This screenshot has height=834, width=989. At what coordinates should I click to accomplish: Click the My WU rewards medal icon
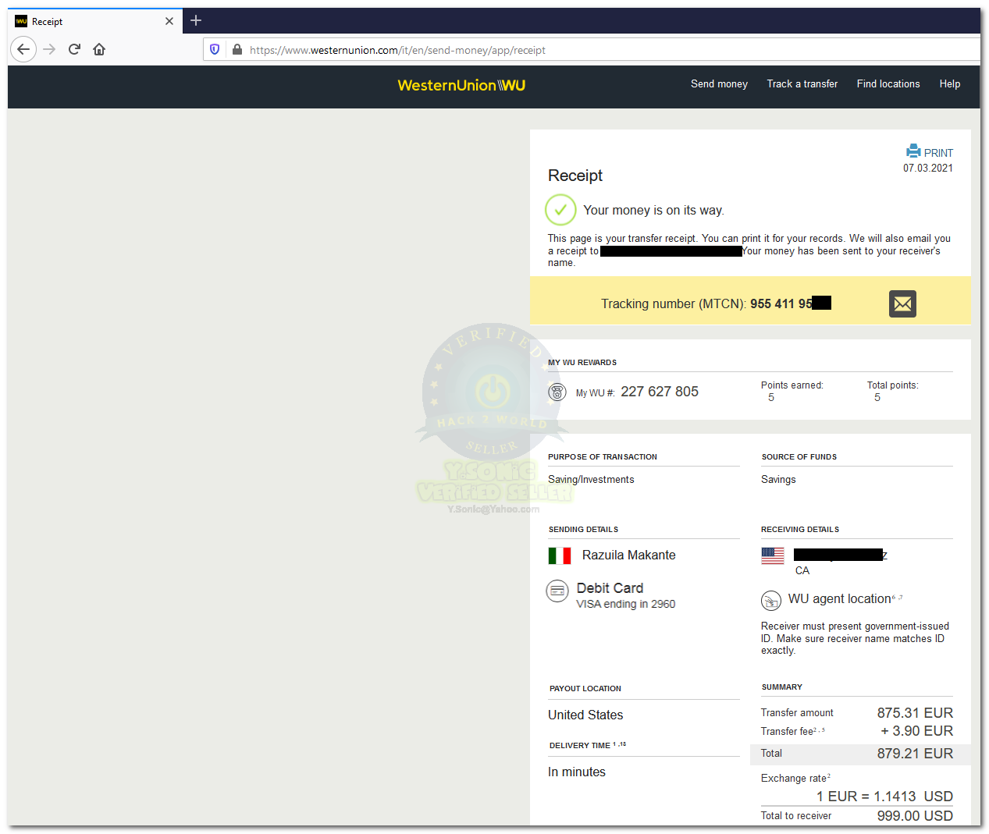(557, 392)
